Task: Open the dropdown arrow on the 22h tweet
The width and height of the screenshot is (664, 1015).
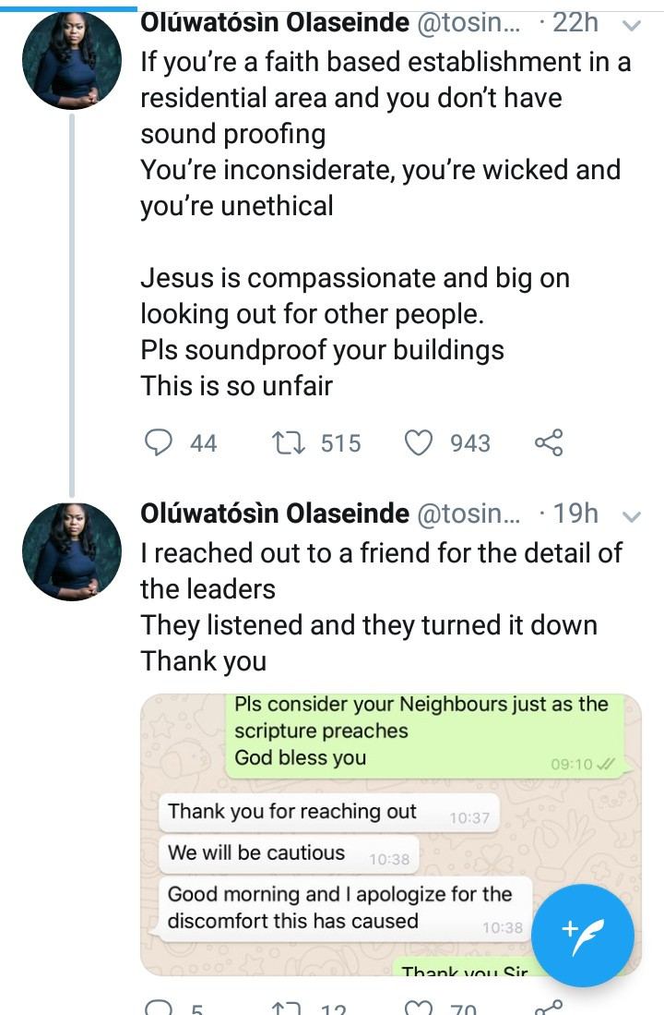Action: coord(631,26)
